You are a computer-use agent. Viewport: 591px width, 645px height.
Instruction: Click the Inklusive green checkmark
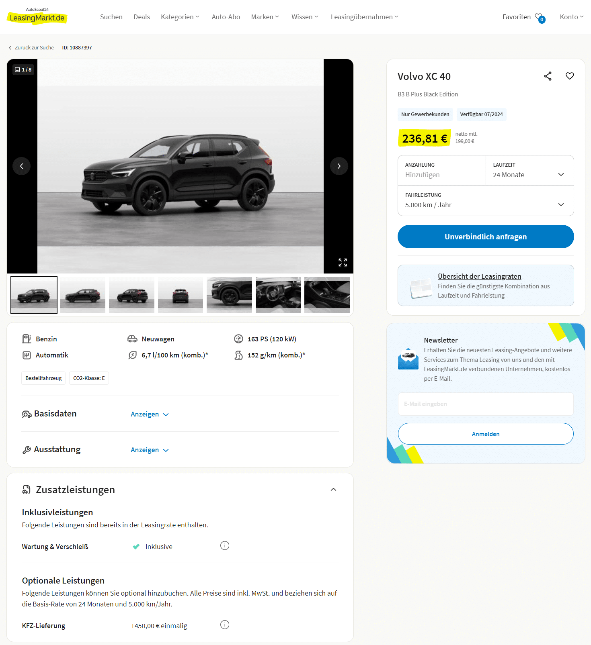point(136,546)
